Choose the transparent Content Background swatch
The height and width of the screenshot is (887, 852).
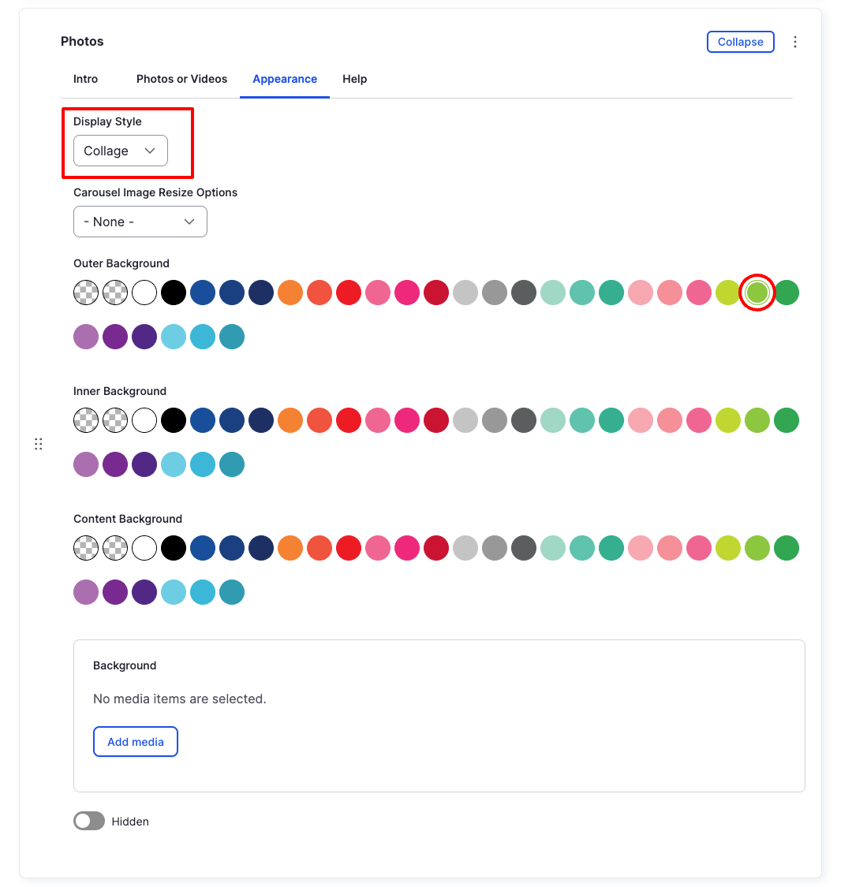(86, 548)
